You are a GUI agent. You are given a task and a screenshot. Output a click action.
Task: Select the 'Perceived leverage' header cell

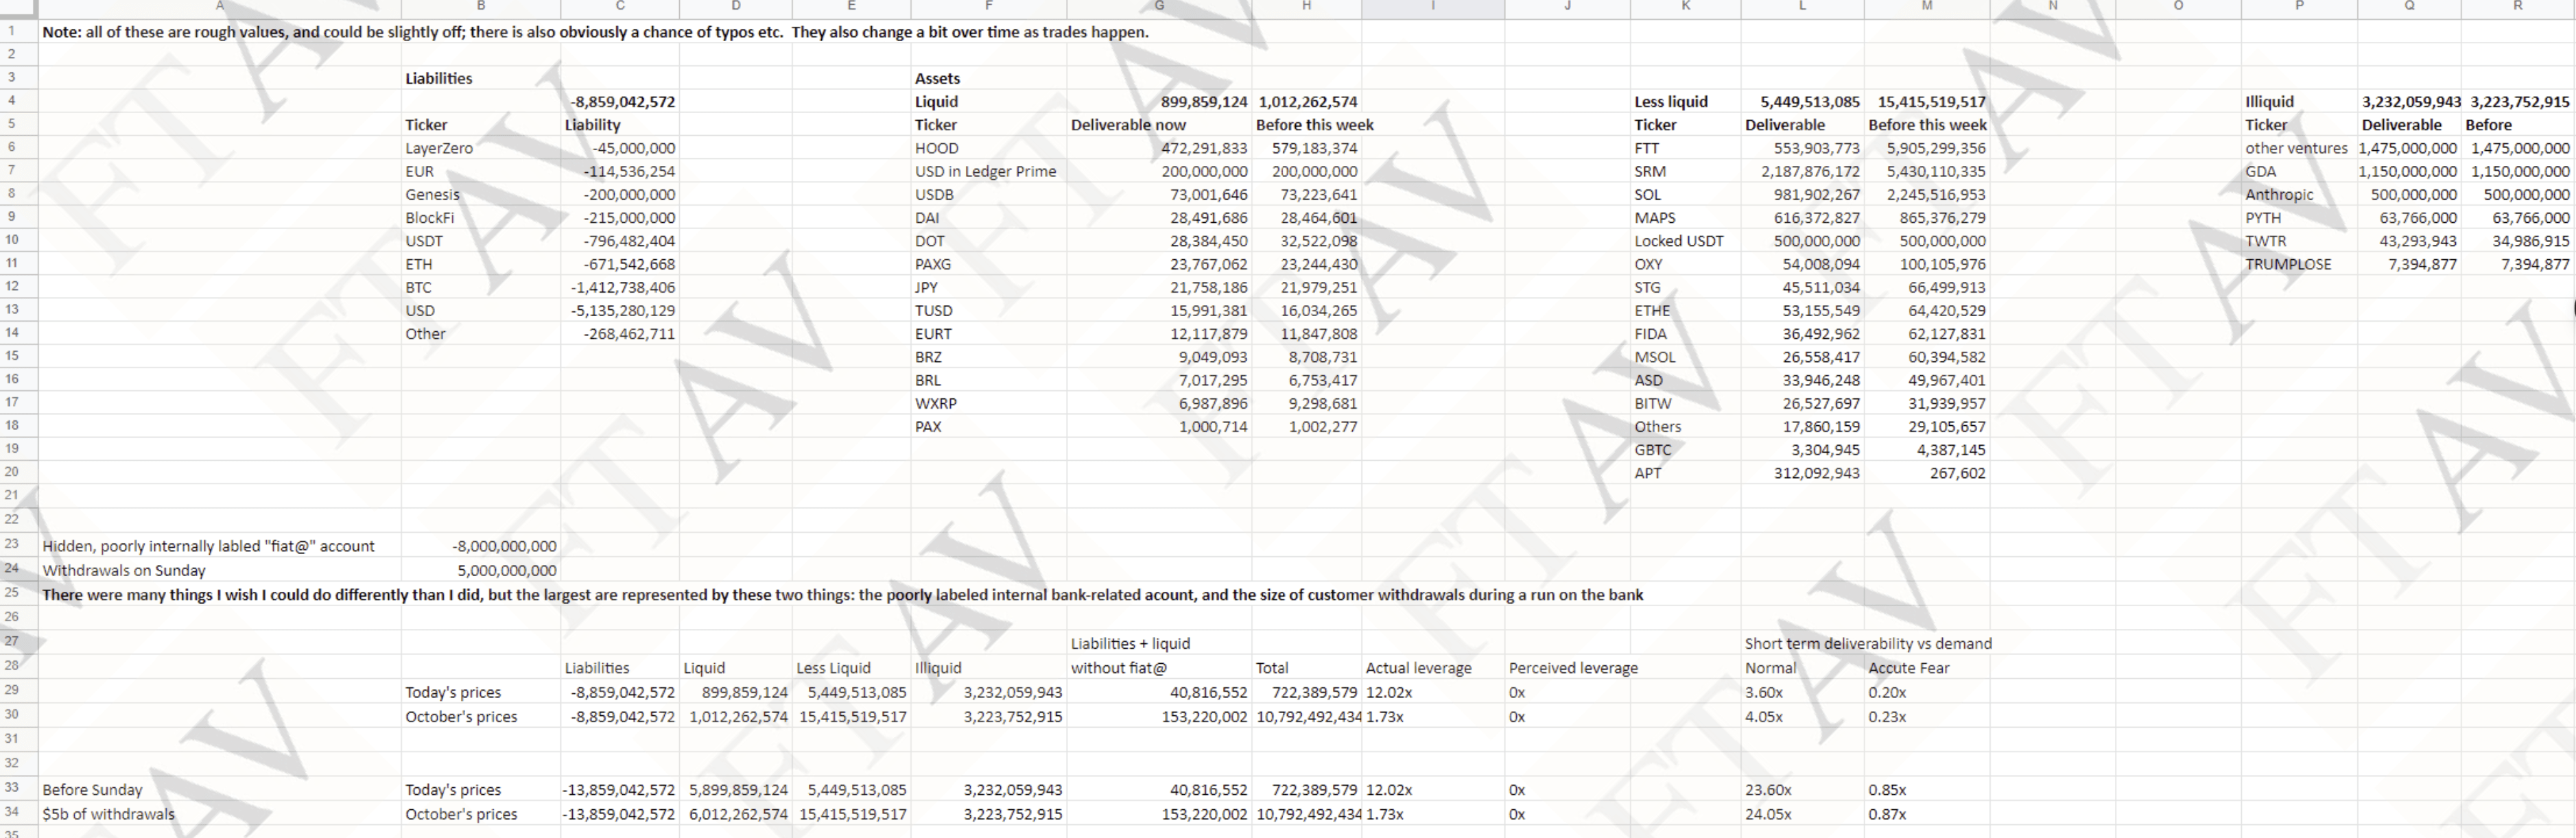coord(1573,667)
